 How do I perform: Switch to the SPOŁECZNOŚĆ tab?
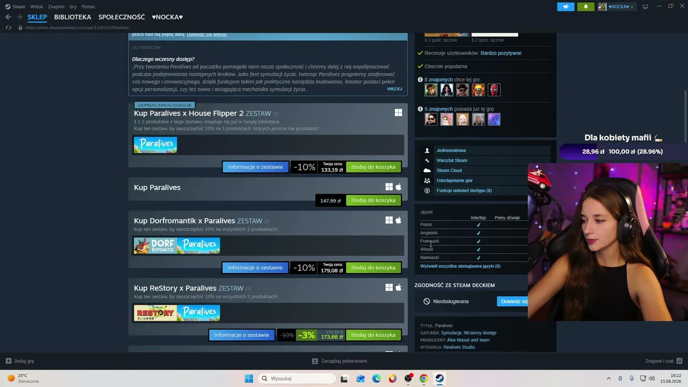(121, 17)
